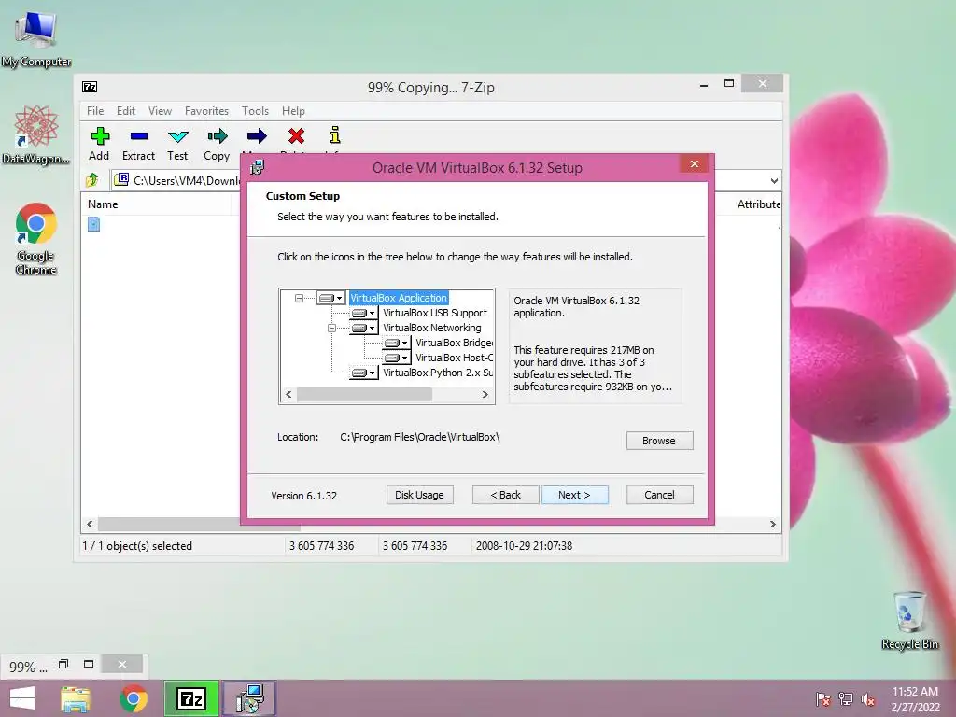Open My Computer desktop icon

click(x=36, y=39)
